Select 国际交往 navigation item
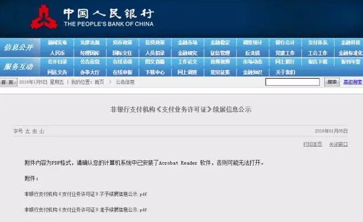363x222 pixels. [123, 53]
